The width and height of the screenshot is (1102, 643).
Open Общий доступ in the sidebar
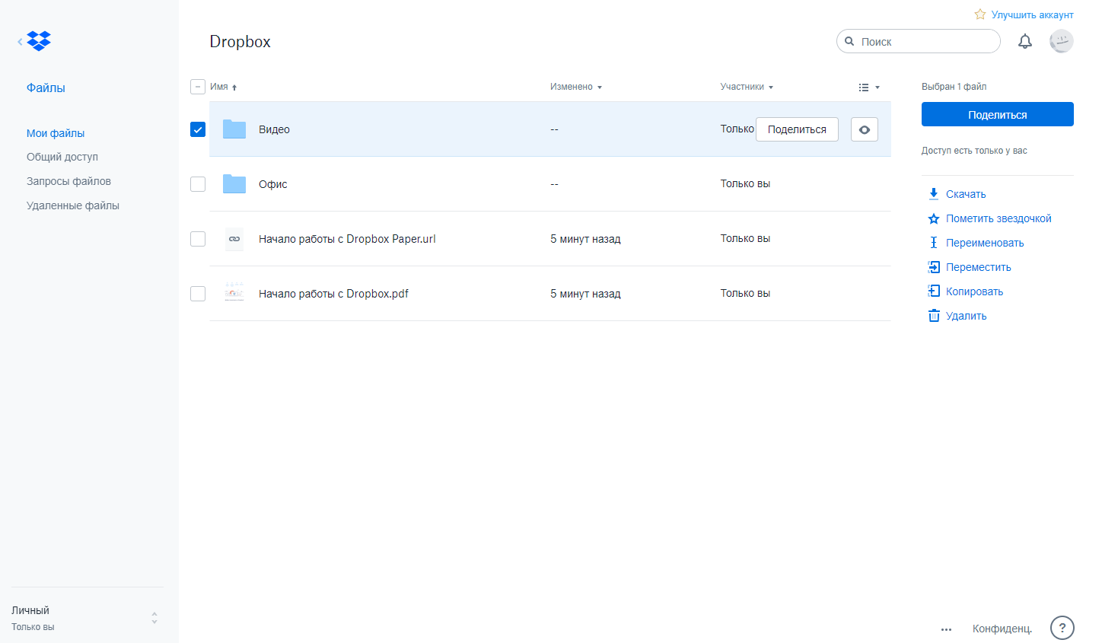pyautogui.click(x=62, y=156)
